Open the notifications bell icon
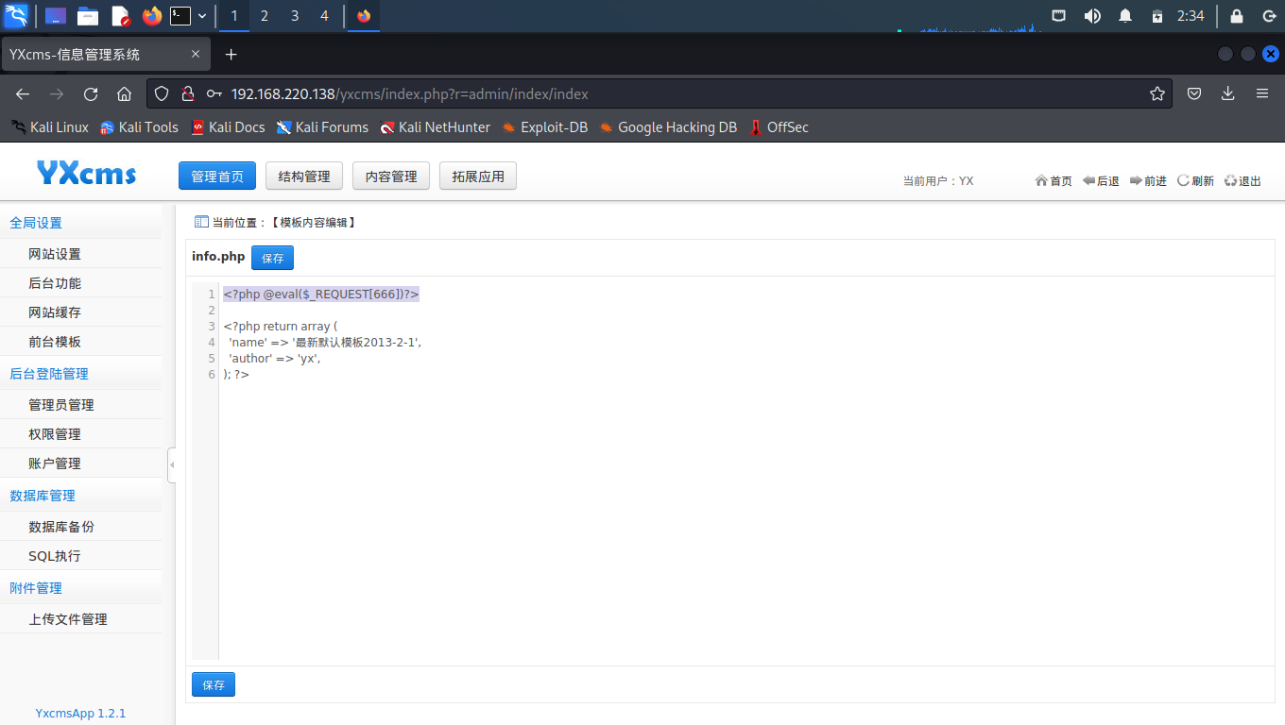Viewport: 1285px width, 725px height. point(1125,16)
